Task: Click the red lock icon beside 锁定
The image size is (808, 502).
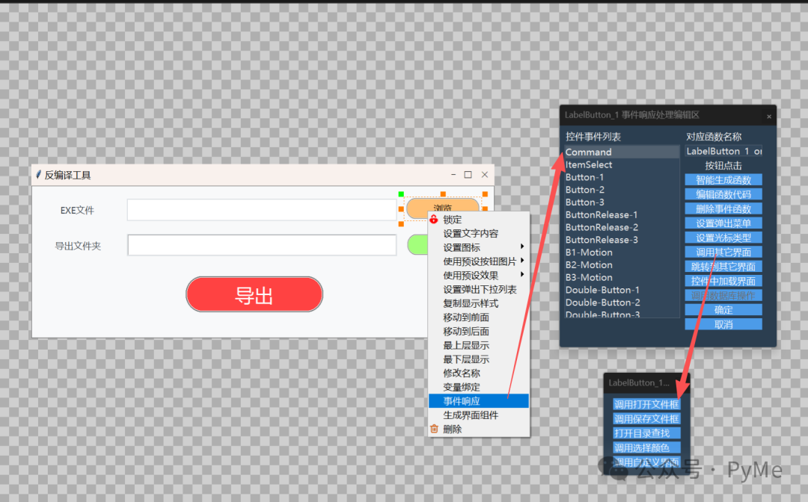Action: click(433, 220)
